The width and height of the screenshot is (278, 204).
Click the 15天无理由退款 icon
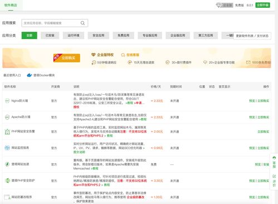(130, 62)
